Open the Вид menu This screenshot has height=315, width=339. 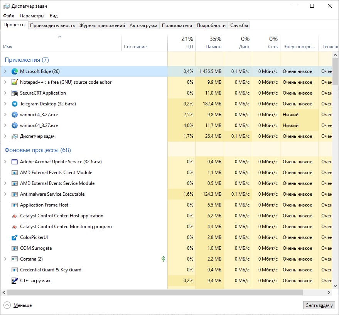pyautogui.click(x=54, y=16)
